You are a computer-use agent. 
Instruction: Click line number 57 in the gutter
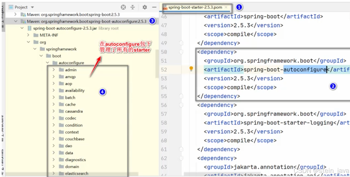(164, 114)
